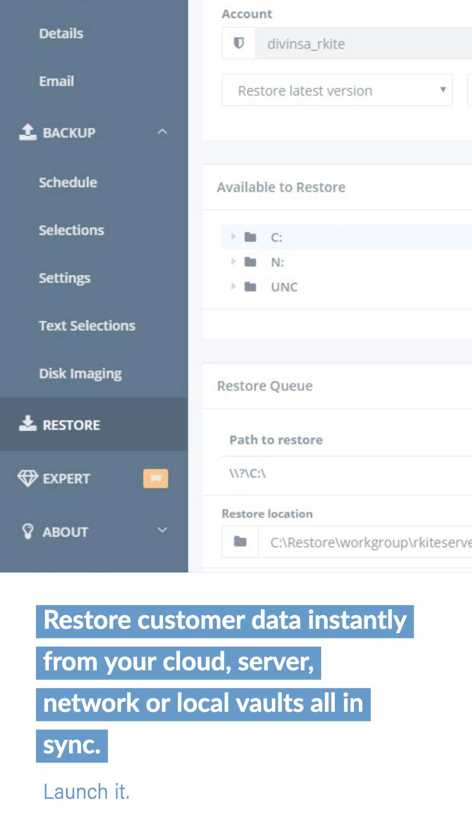Screen dimensions: 472x839
Task: Select the Restore download icon
Action: [x=27, y=424]
